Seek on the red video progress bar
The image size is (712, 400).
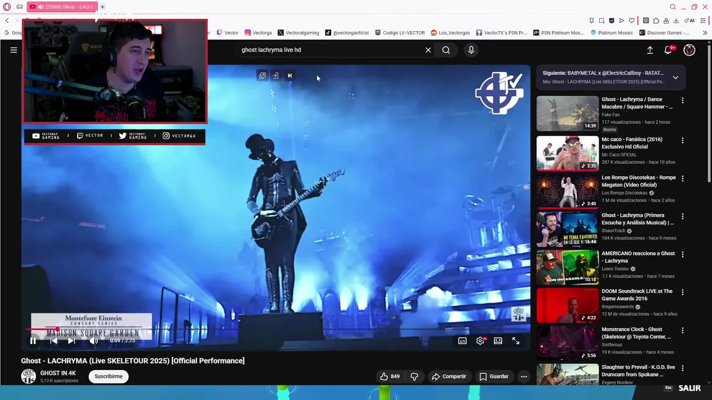pos(276,329)
